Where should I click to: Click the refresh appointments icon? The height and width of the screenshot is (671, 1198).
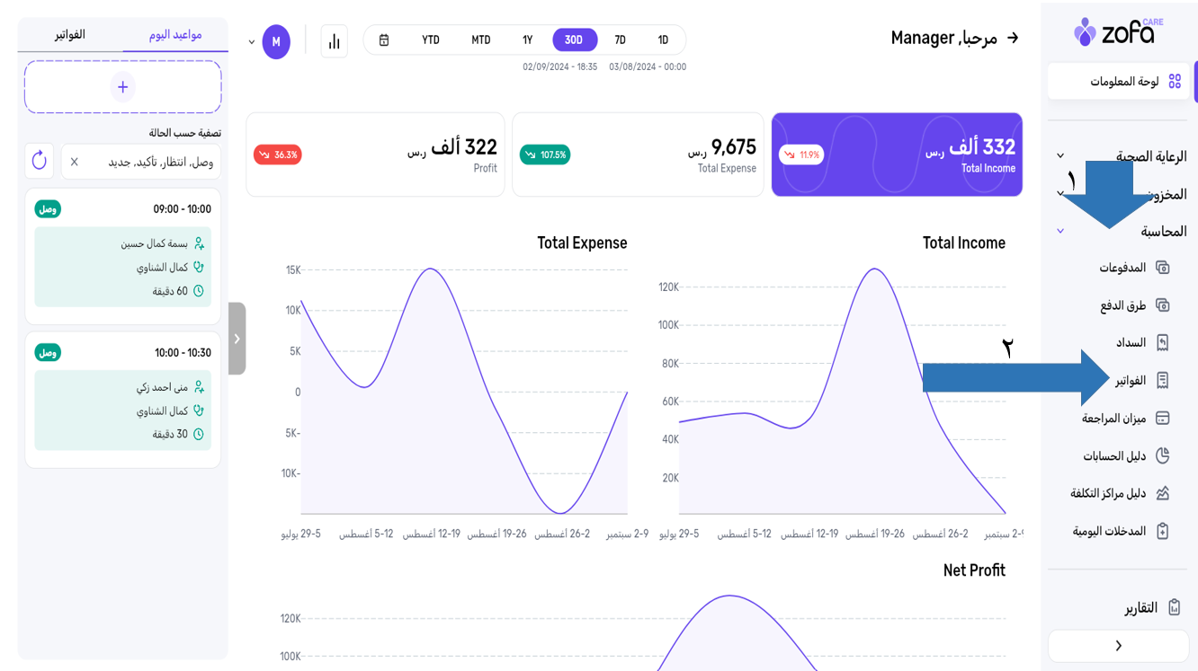pyautogui.click(x=39, y=161)
